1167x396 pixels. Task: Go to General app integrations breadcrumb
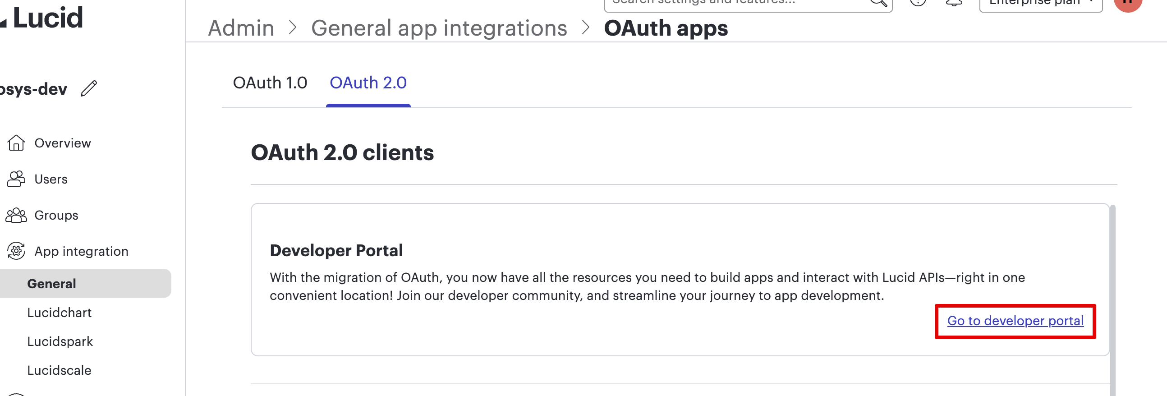(x=439, y=28)
